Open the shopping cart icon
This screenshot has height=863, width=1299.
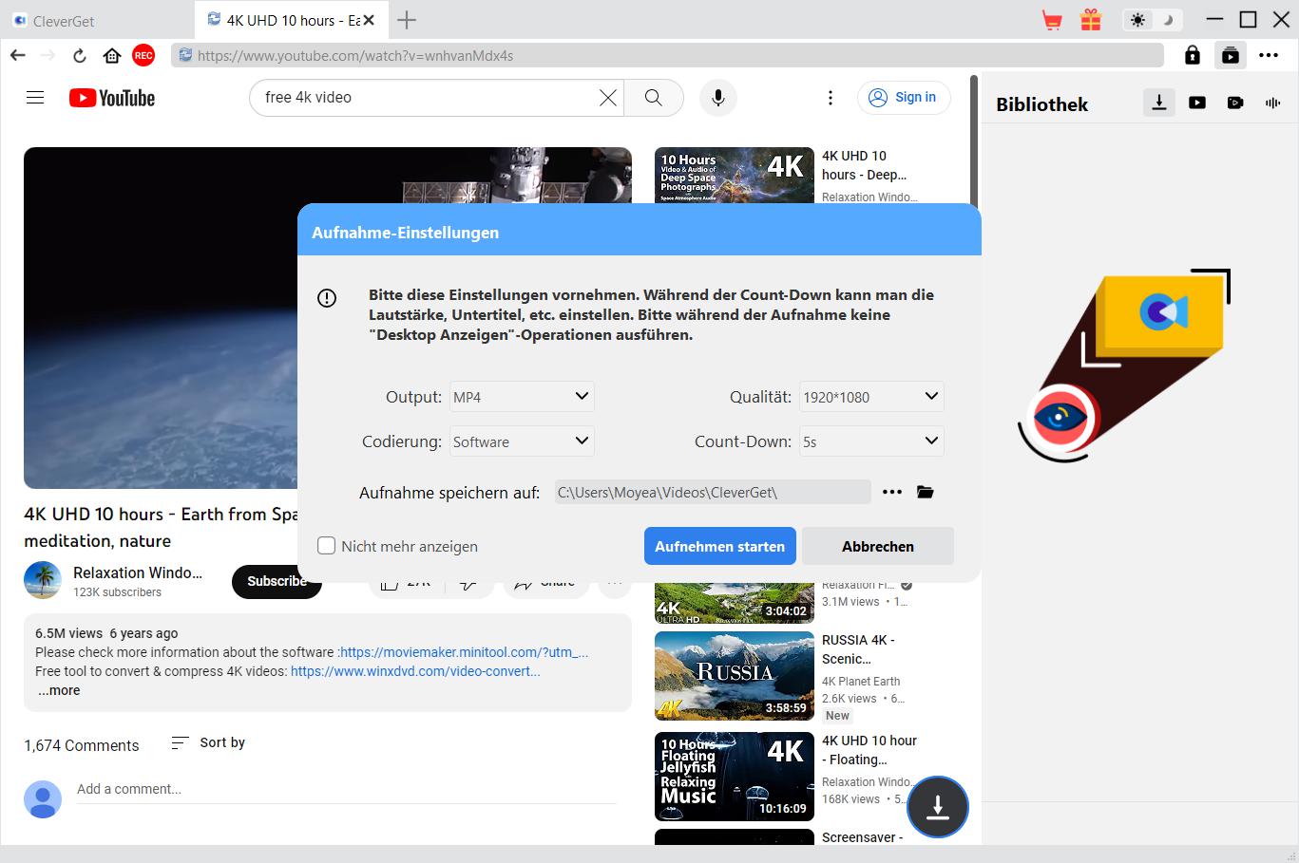[x=1052, y=20]
